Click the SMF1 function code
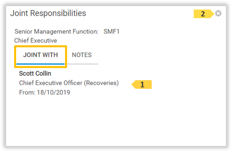 click(111, 31)
